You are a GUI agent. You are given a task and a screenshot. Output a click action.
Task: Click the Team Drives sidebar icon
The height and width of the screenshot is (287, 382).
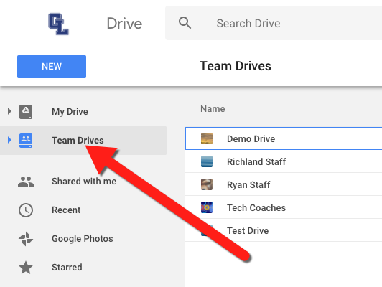click(26, 141)
